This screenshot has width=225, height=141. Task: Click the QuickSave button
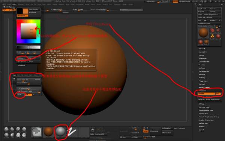coord(151,2)
